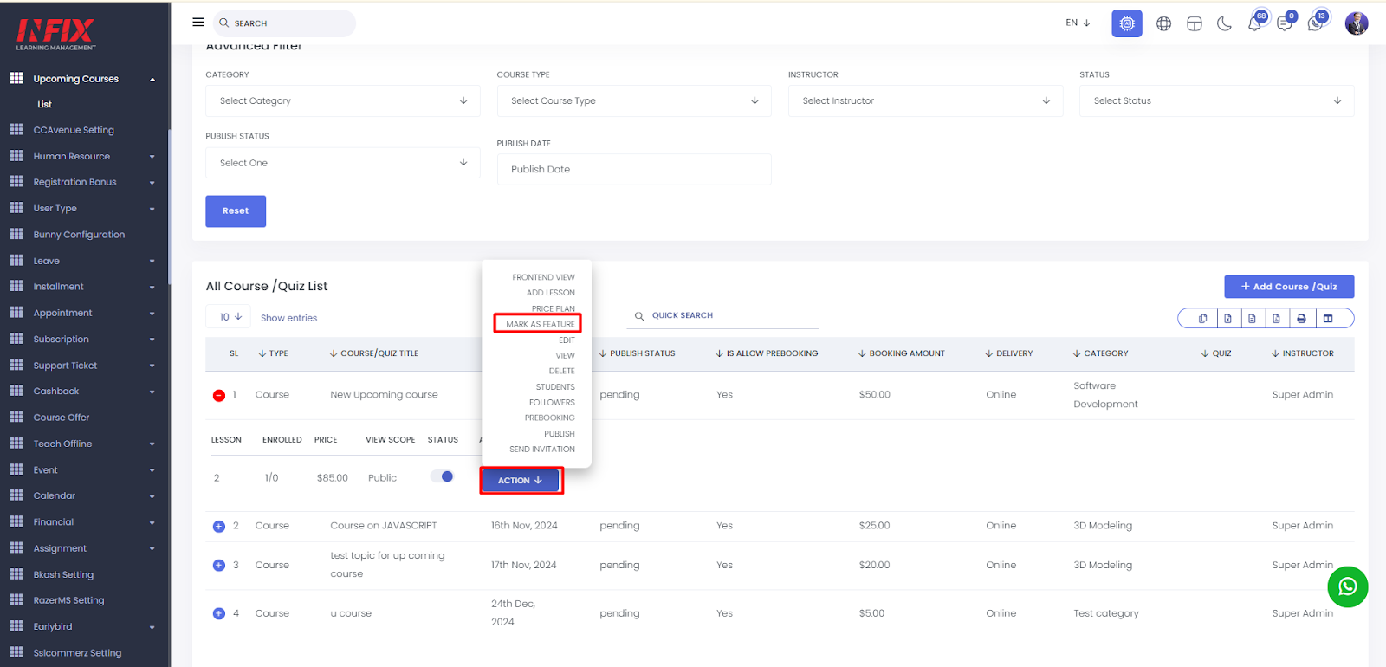
Task: Expand the Installment sidebar menu
Action: [85, 287]
